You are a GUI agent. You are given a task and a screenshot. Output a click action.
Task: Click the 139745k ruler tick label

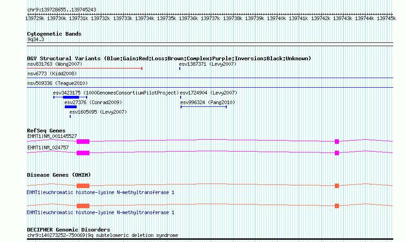pos(386,18)
